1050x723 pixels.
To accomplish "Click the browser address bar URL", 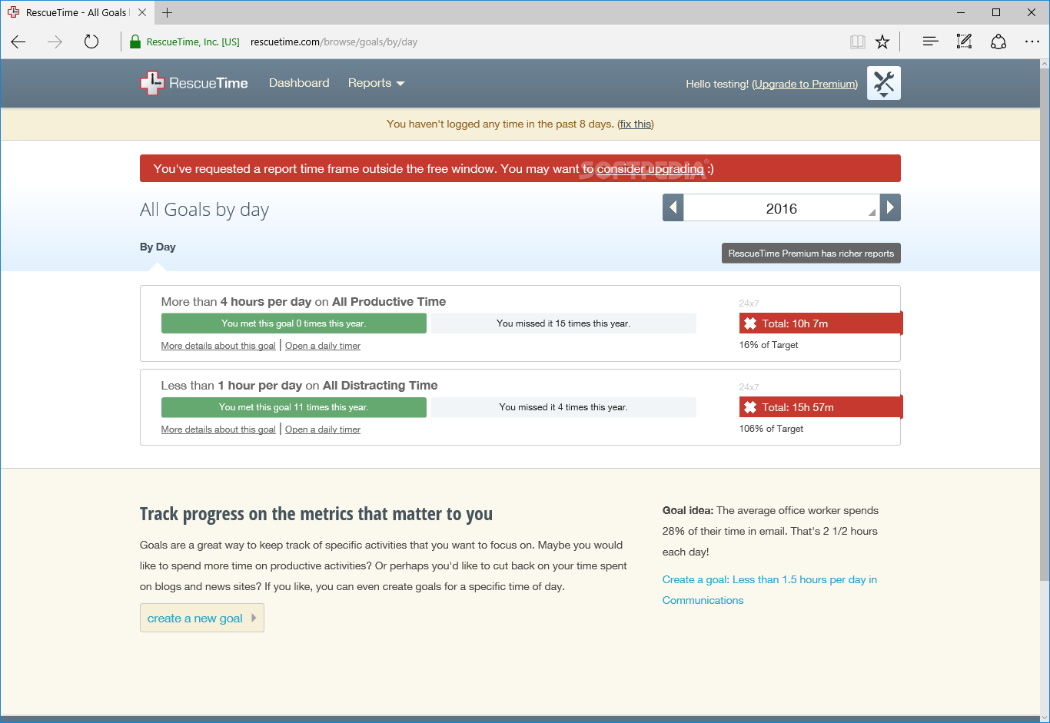I will tap(334, 41).
